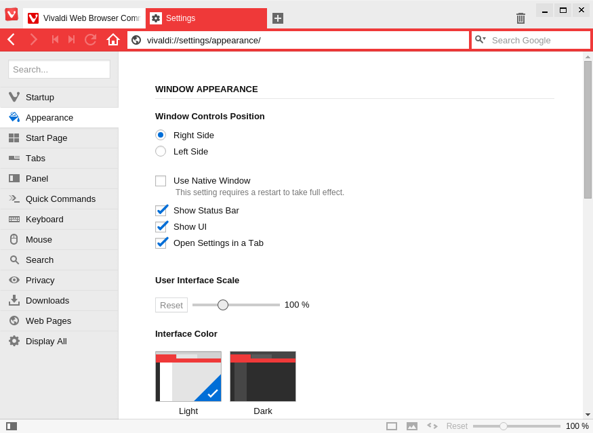Screen dimensions: 593x433
Task: Click the Search Google field
Action: [531, 40]
